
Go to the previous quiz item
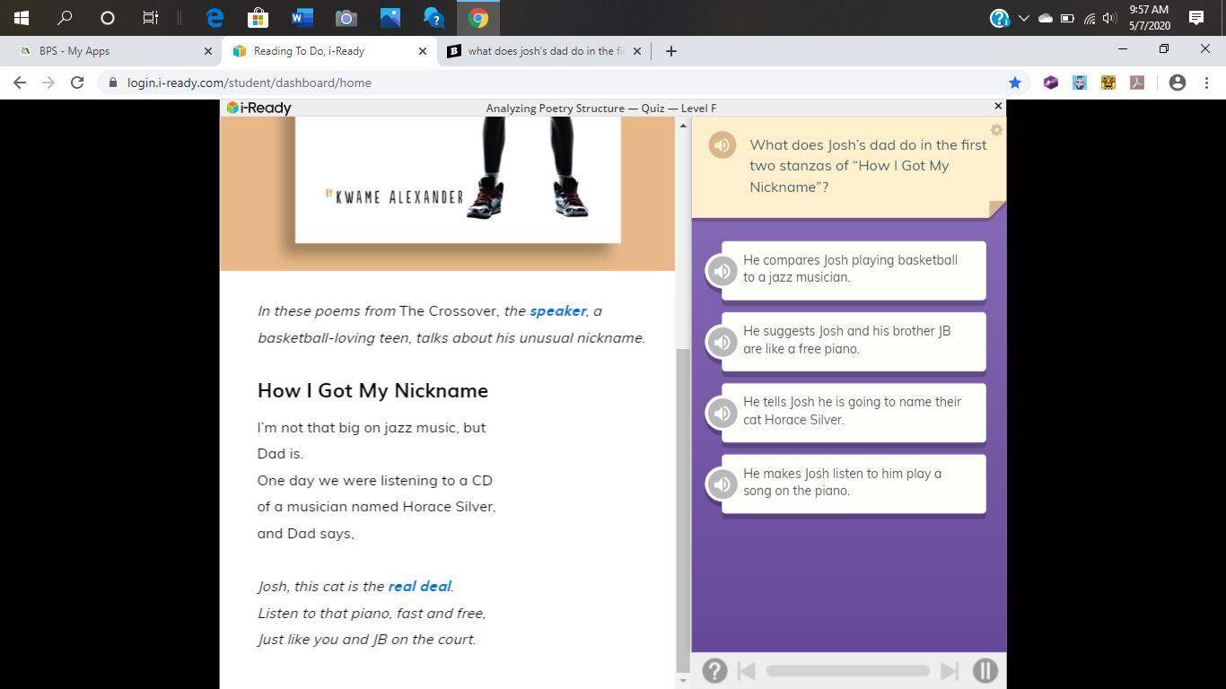pos(746,671)
